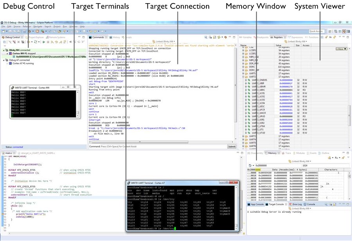352x241 pixels.
Task: Click the Linked: Blinky M4 icon in Commands view
Action: 154,42
